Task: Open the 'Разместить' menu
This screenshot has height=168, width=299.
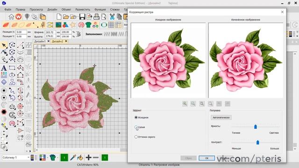Action: (83, 9)
